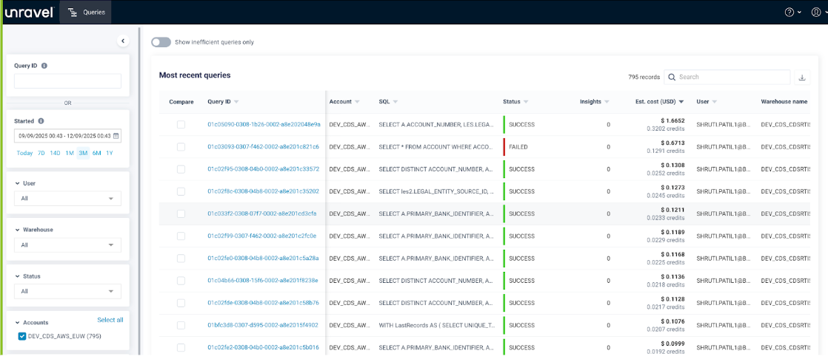Image resolution: width=828 pixels, height=359 pixels.
Task: Click the Started info icon
Action: (41, 121)
